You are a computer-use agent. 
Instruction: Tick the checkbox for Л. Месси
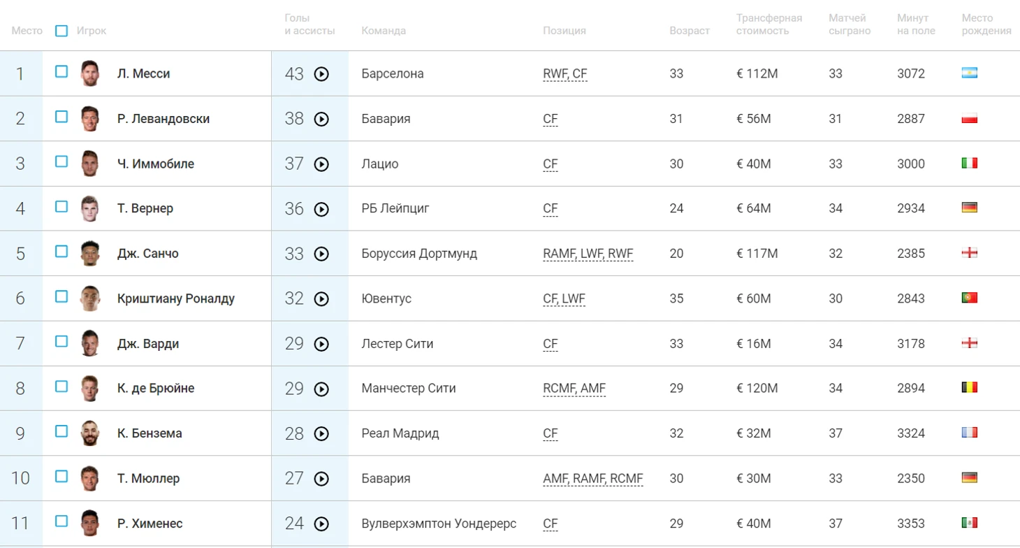pyautogui.click(x=61, y=71)
